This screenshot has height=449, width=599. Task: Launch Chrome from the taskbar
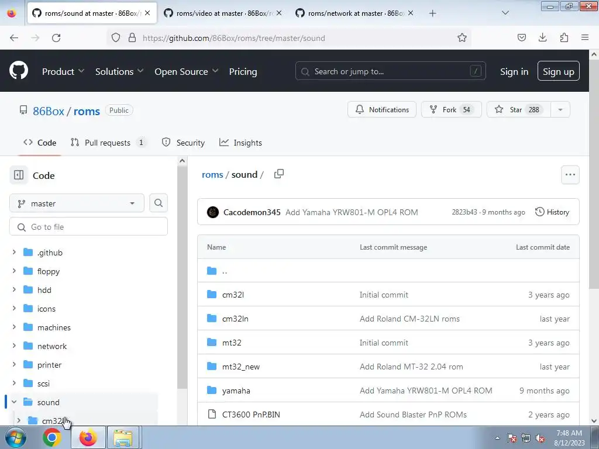52,437
